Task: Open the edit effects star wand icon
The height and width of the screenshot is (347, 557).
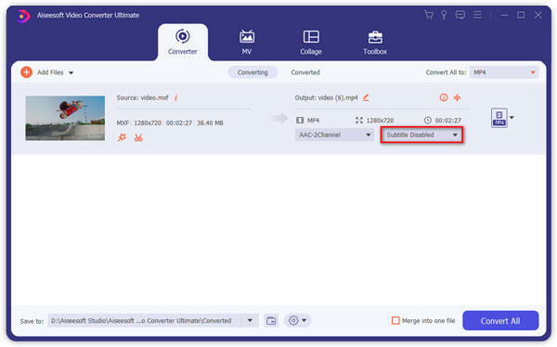Action: 122,137
